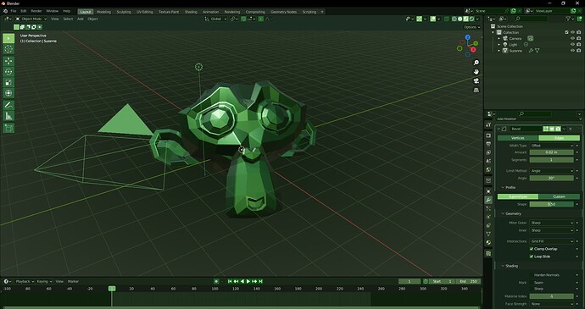Click the pan view hand icon
Screen dimensions: 585x309
click(x=476, y=72)
